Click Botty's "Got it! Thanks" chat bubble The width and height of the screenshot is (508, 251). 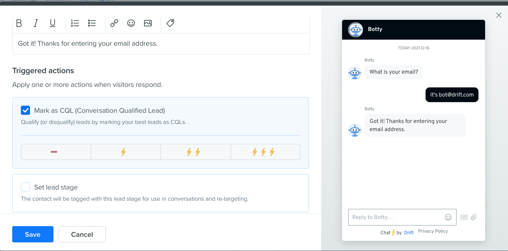click(415, 125)
